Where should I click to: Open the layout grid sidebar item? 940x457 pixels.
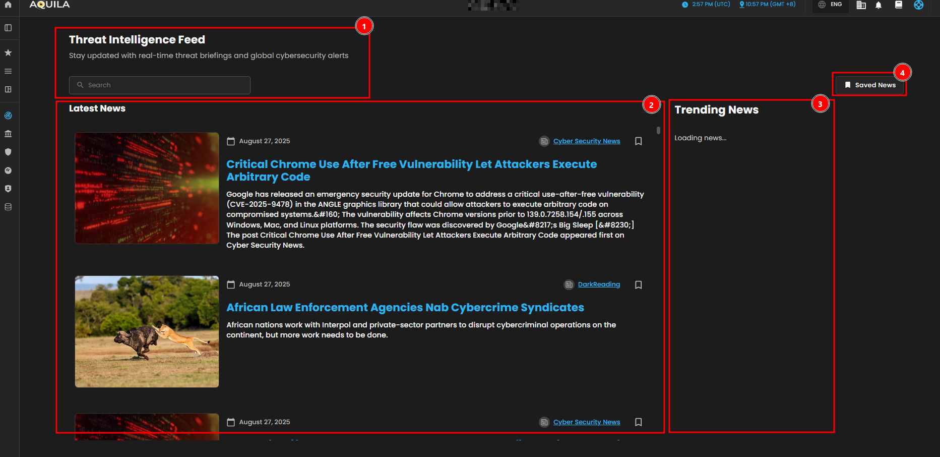[8, 89]
